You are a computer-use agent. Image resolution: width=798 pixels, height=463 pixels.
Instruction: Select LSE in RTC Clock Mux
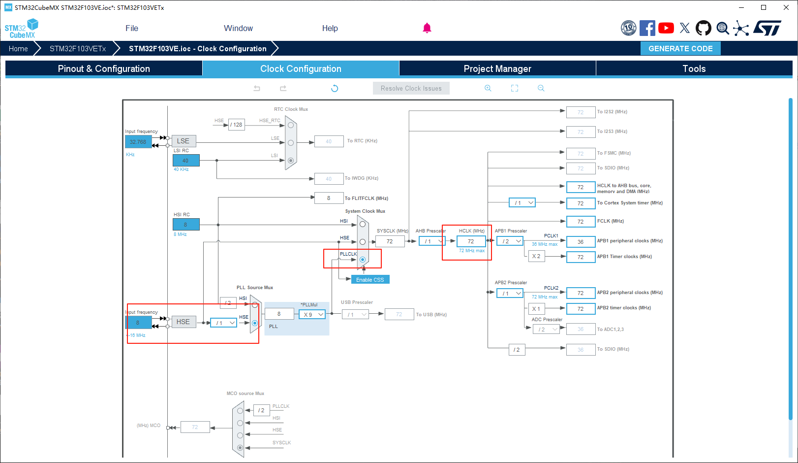pyautogui.click(x=291, y=143)
